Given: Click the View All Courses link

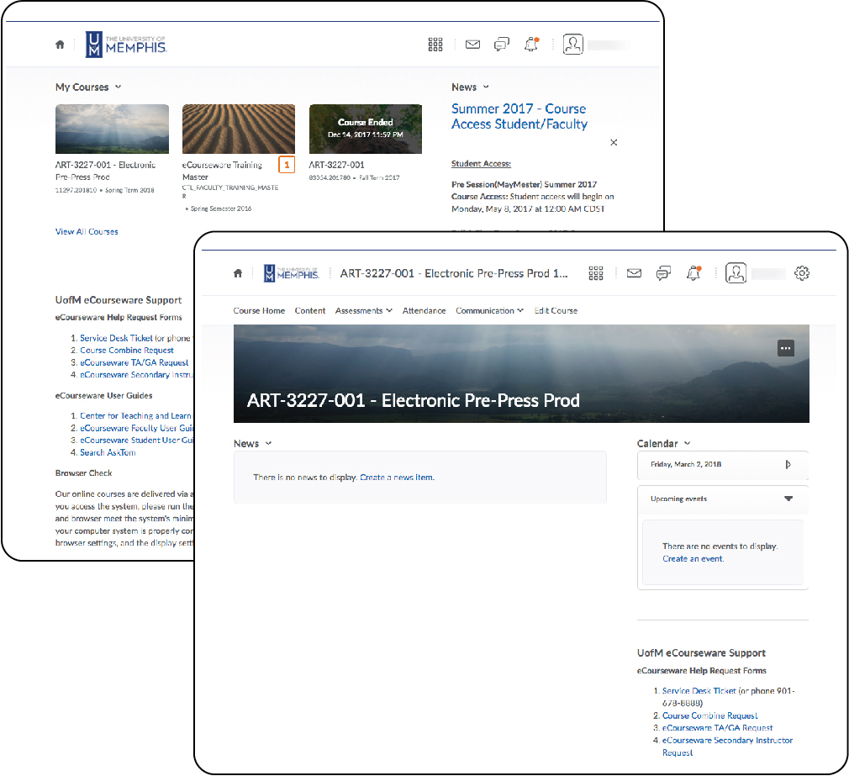Looking at the screenshot, I should point(87,231).
